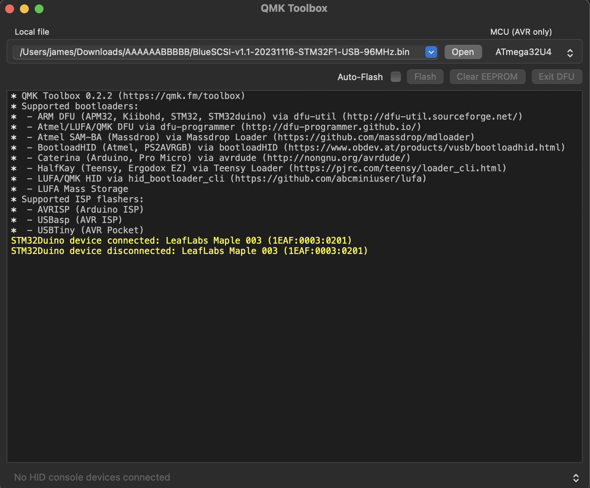Click the 'Supported ISP flashers:' log line

(x=78, y=199)
